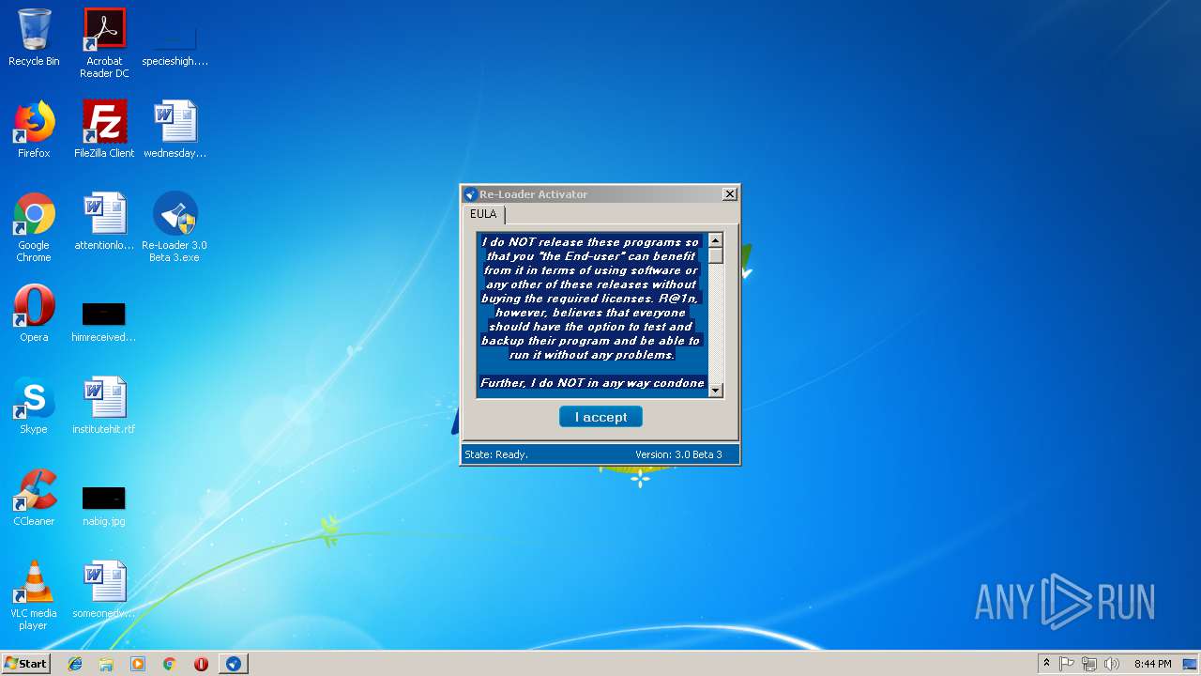This screenshot has width=1201, height=676.
Task: Select the Acrobat Reader DC desktop icon
Action: [x=104, y=43]
